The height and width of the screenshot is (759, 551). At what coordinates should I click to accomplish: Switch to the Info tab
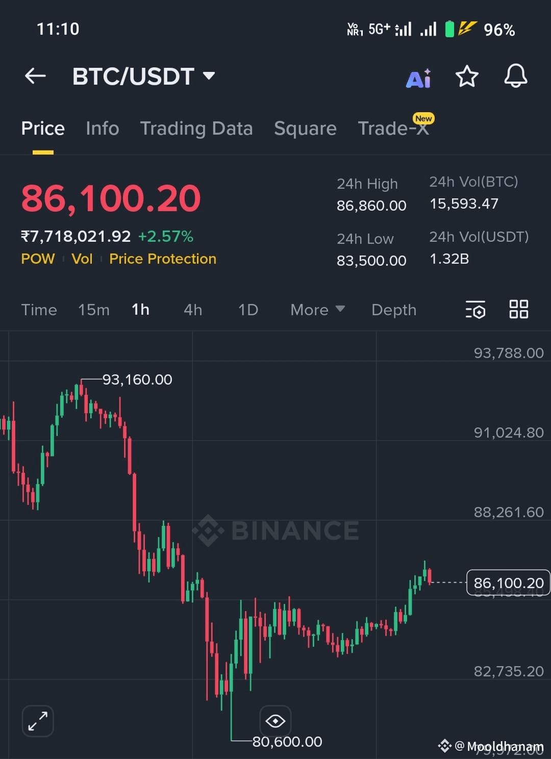tap(103, 129)
